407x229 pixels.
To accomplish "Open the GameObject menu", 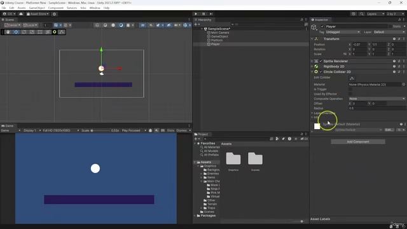I will (x=37, y=8).
